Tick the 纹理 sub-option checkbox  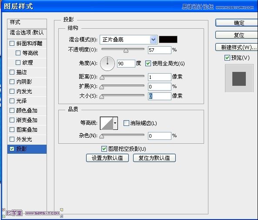pyautogui.click(x=18, y=62)
